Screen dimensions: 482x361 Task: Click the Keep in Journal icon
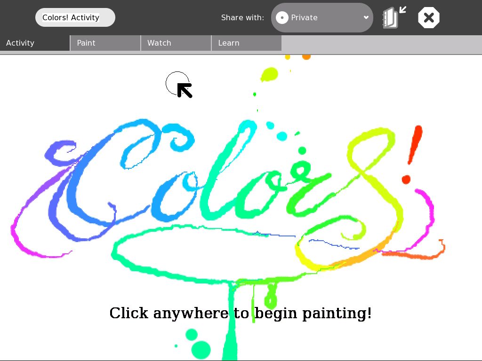(391, 18)
